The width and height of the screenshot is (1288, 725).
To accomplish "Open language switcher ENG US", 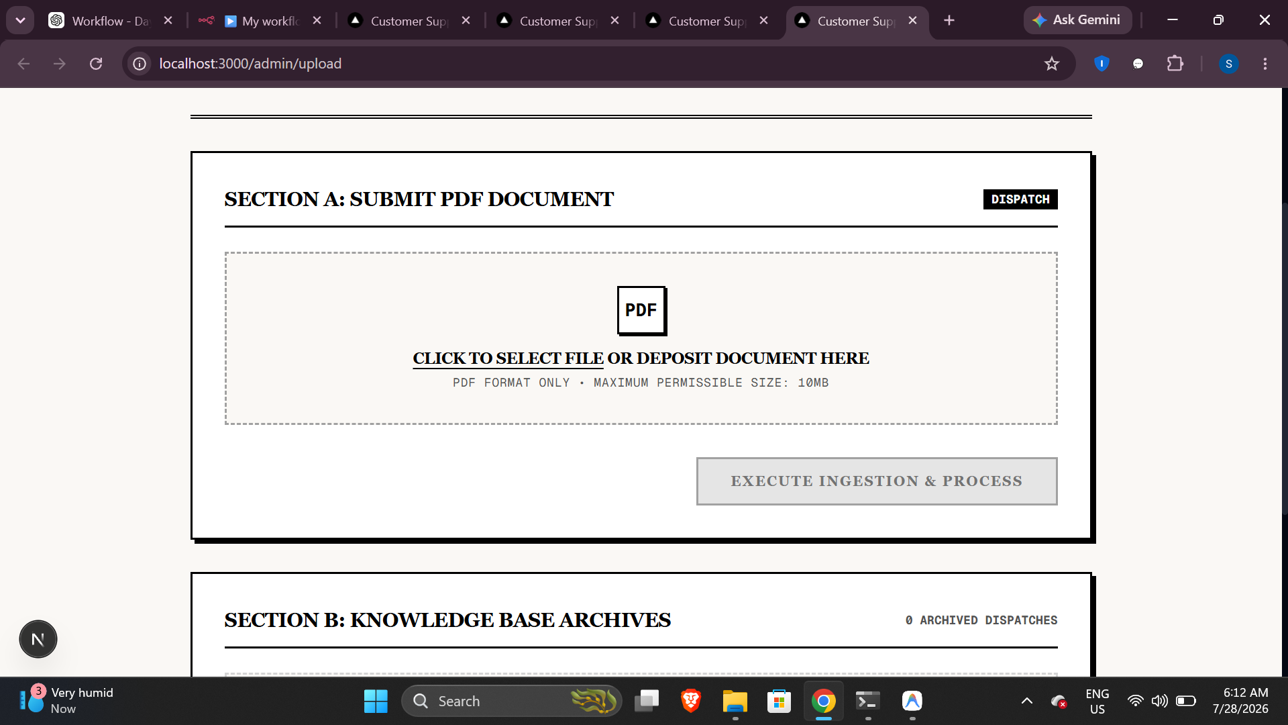I will tap(1097, 701).
